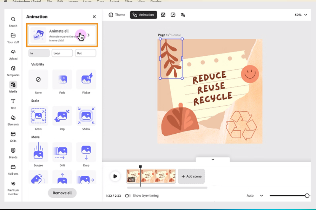Open the Brands panel
The image size is (316, 210).
point(13,153)
